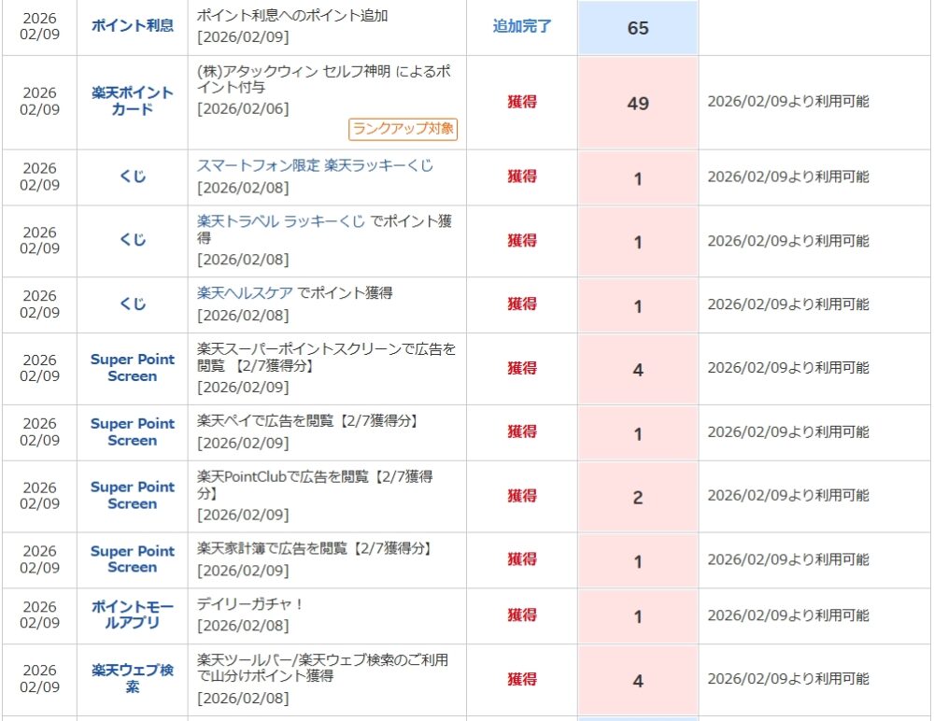Click the blue 65 points cell
Image resolution: width=934 pixels, height=721 pixels.
pos(638,28)
